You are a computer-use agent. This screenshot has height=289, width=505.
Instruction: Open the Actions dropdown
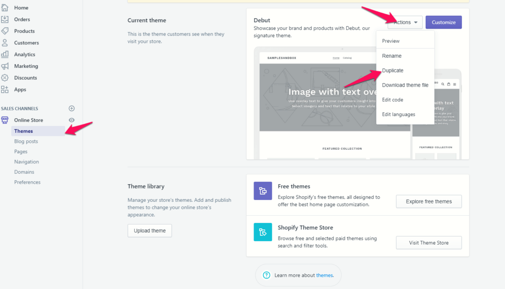405,22
